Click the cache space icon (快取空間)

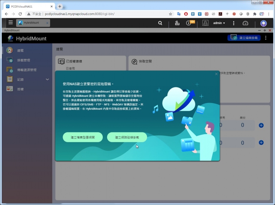(x=134, y=62)
